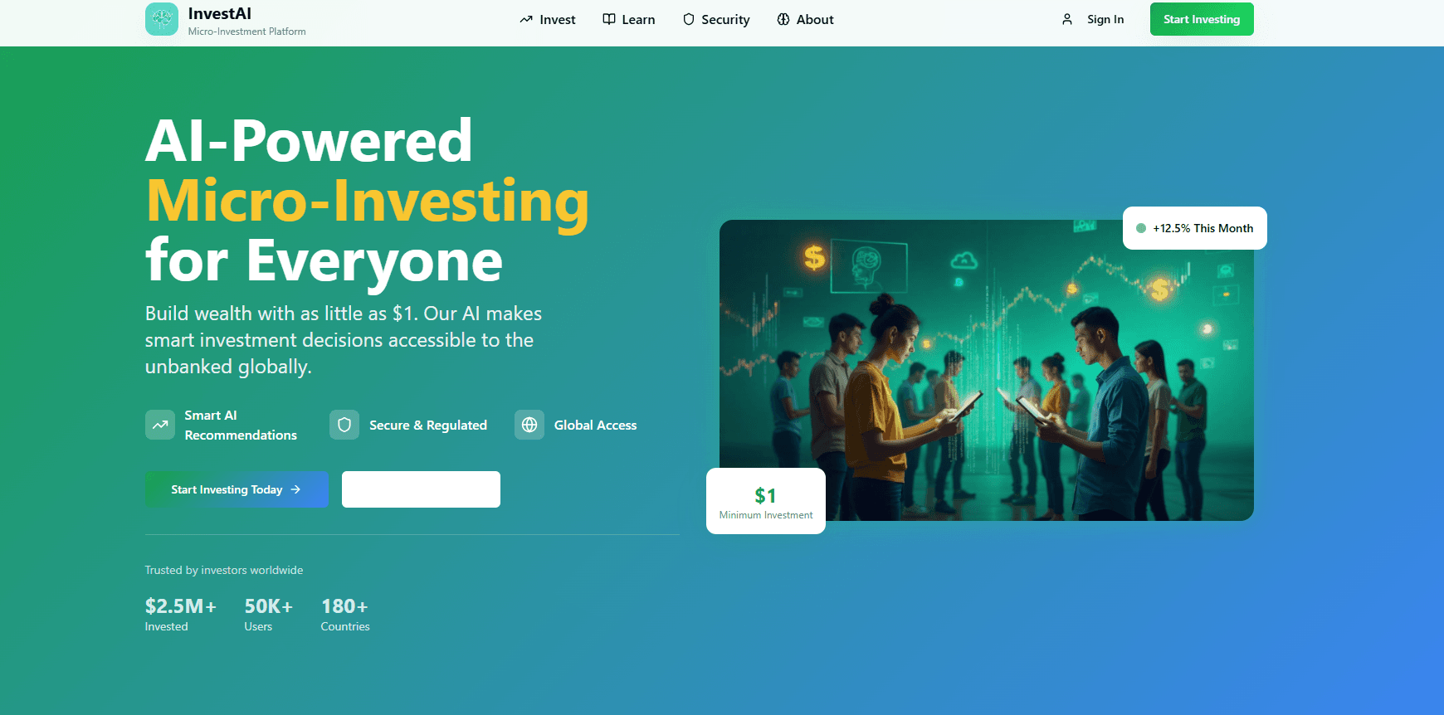Screen dimensions: 1444x715
Task: Click the green Start Investing button
Action: coord(1202,19)
